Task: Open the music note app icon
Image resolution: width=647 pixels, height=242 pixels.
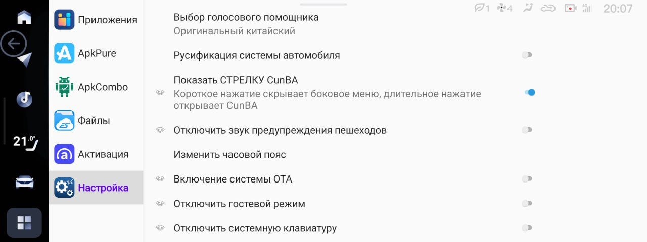Action: 24,99
